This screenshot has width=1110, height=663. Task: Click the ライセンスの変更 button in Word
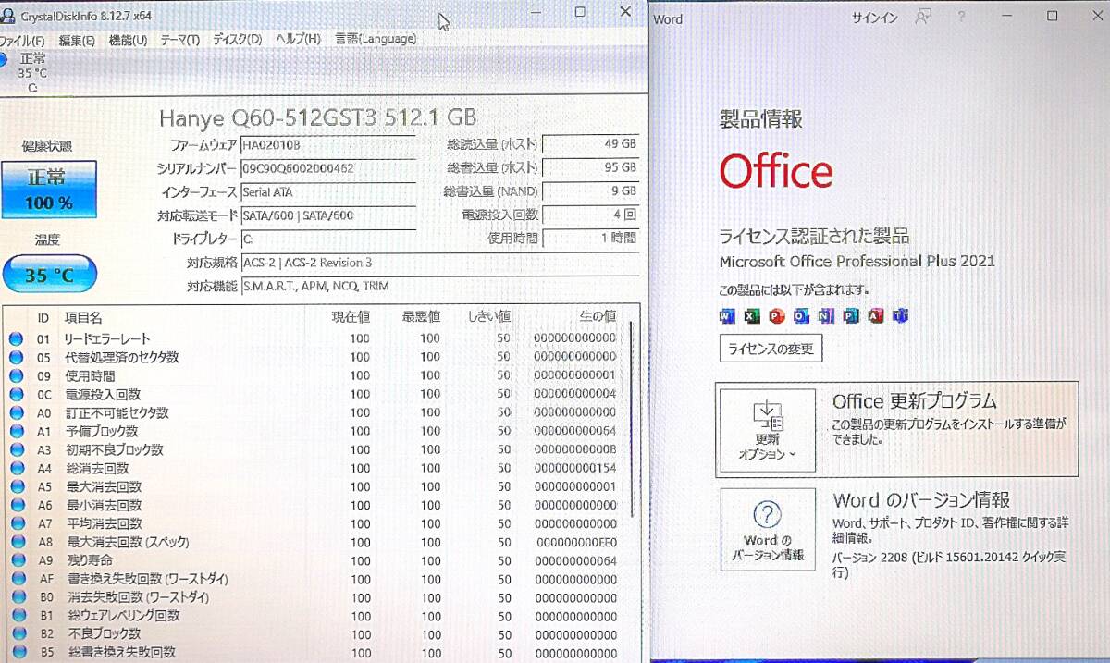point(771,349)
